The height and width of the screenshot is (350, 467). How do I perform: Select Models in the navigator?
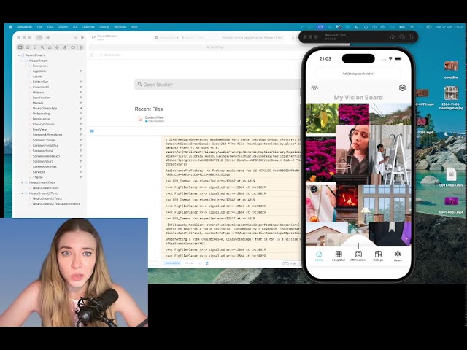tap(37, 103)
